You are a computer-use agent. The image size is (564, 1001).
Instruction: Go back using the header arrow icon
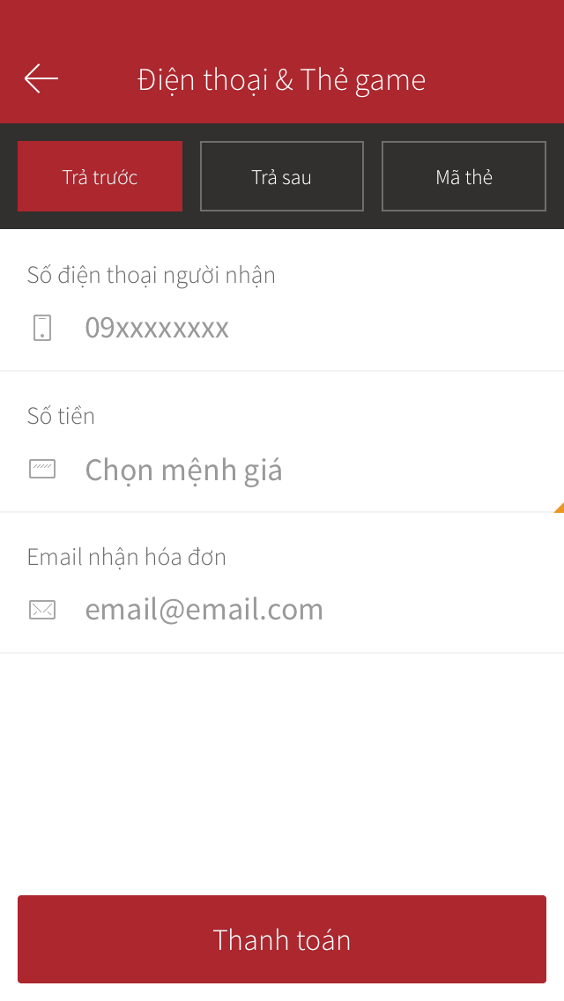[41, 78]
